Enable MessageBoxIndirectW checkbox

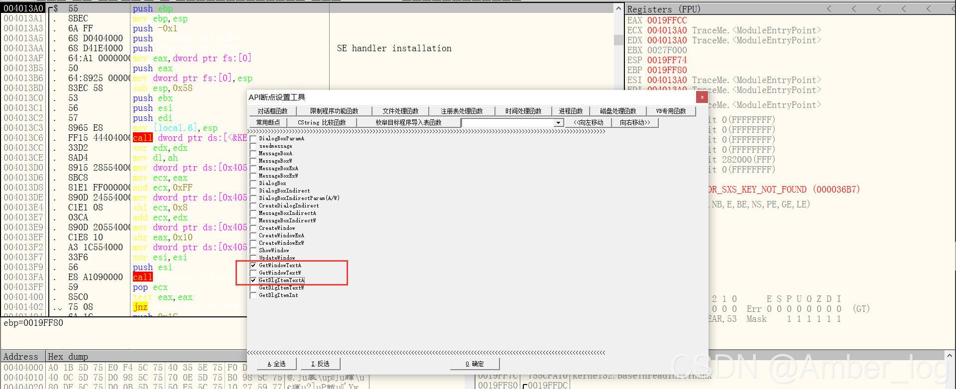(253, 221)
